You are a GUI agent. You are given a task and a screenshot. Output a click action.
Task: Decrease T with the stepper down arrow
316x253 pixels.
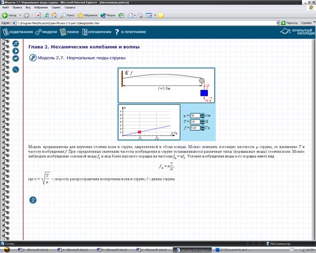(x=202, y=123)
